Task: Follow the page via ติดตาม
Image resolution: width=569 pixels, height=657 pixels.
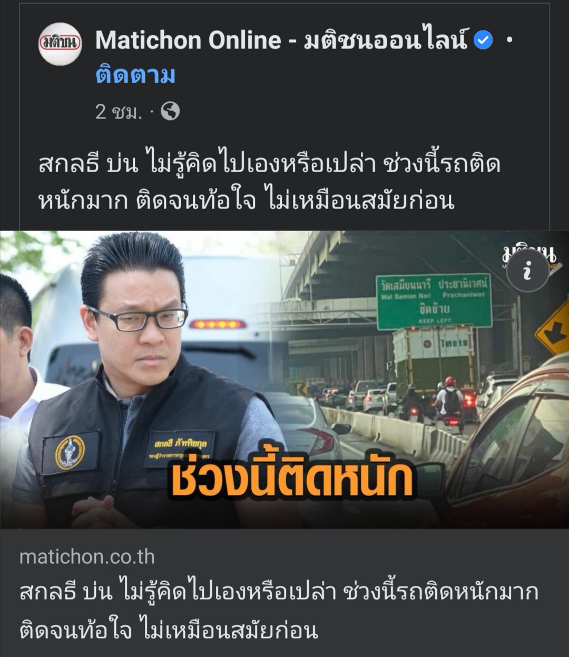Action: click(135, 75)
